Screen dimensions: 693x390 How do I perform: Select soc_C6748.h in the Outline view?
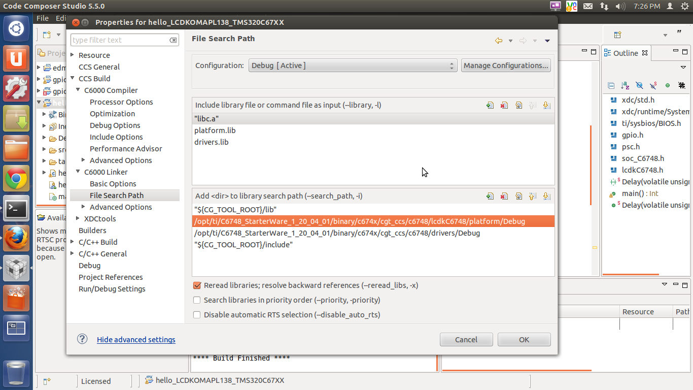(642, 158)
